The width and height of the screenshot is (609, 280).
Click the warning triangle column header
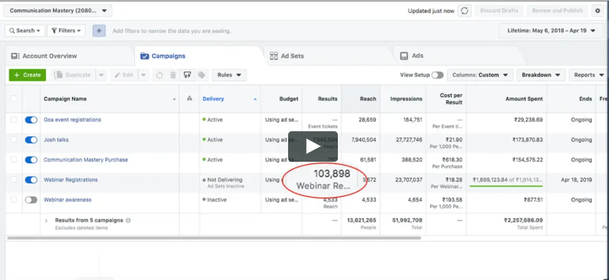coord(190,98)
